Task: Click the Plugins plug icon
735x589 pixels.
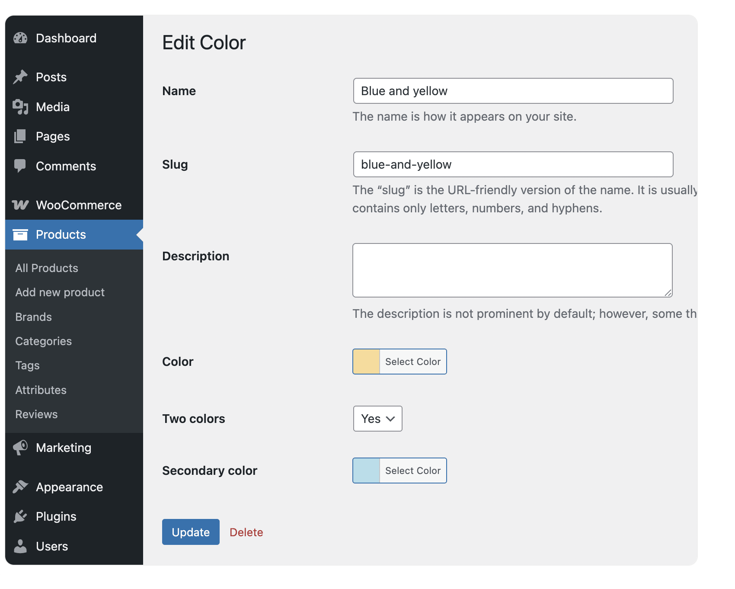Action: pos(20,516)
